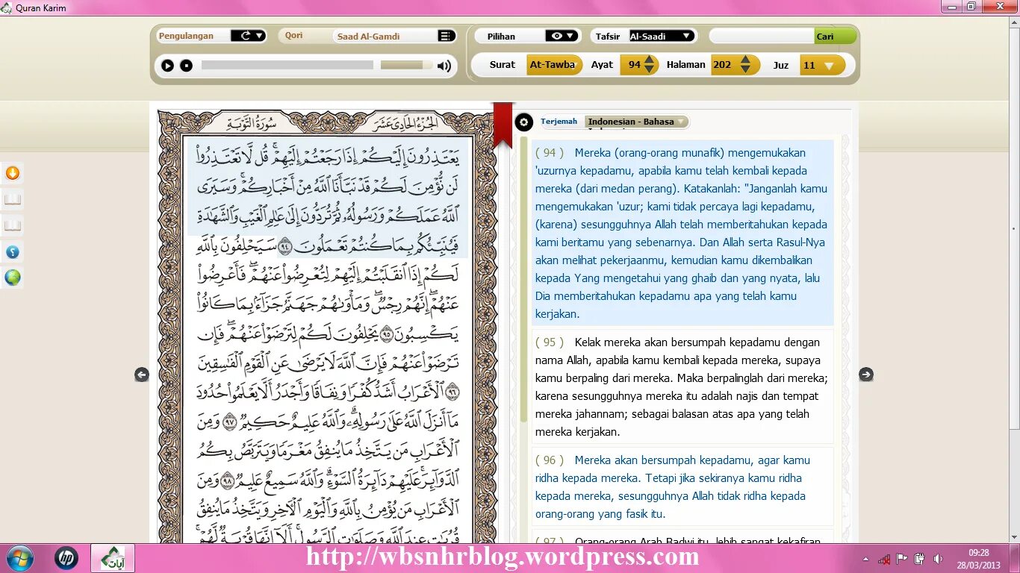The image size is (1020, 573).
Task: Click the orange download icon in left sidebar
Action: click(x=13, y=174)
